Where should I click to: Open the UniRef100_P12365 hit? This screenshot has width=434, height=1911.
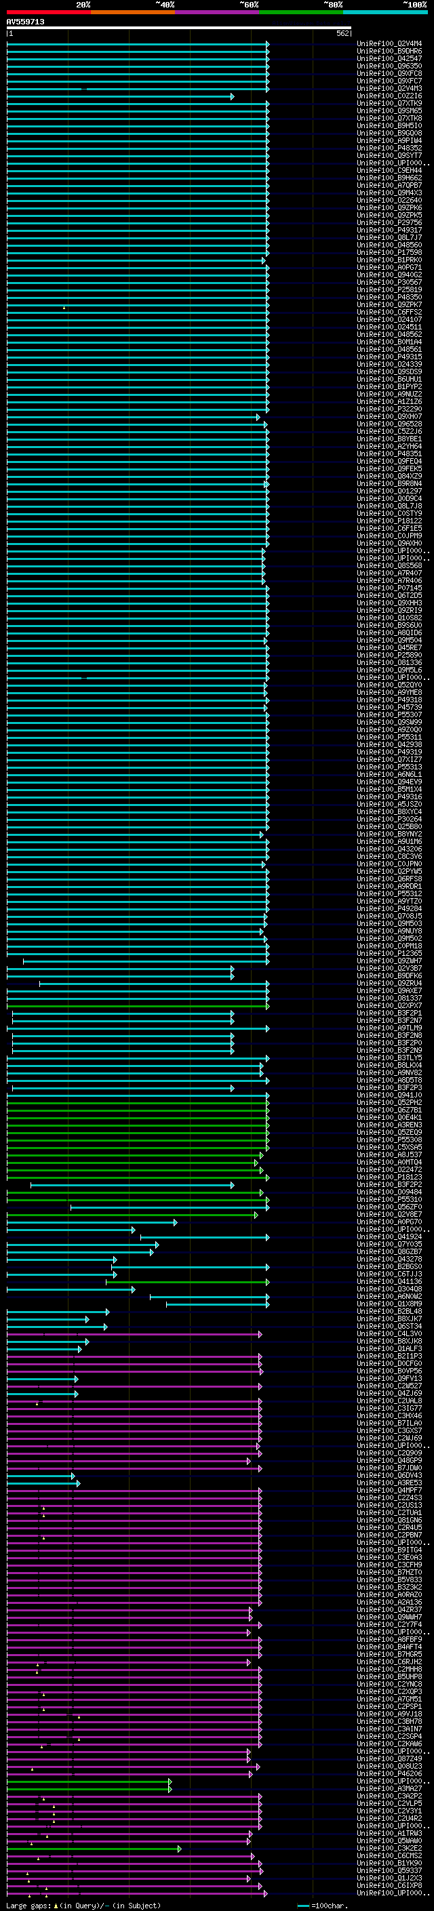[389, 953]
